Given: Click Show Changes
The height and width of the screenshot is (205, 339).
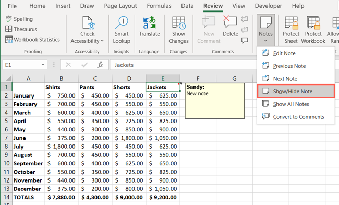Looking at the screenshot, I should (178, 30).
